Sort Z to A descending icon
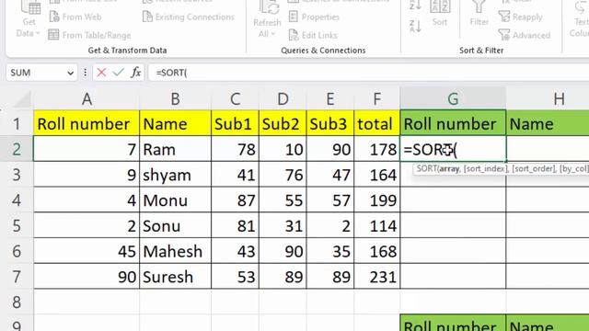This screenshot has height=331, width=589. [x=415, y=26]
